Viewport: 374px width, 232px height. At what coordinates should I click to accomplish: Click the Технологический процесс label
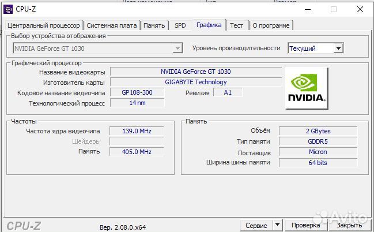(67, 103)
